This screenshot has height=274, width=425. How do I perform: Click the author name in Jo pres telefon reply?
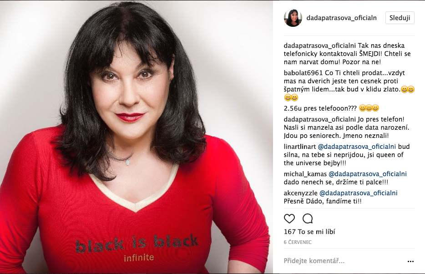pyautogui.click(x=320, y=119)
